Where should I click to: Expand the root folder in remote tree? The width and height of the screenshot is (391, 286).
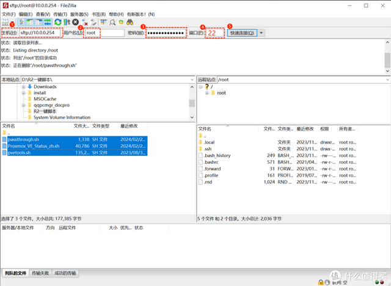(207, 93)
